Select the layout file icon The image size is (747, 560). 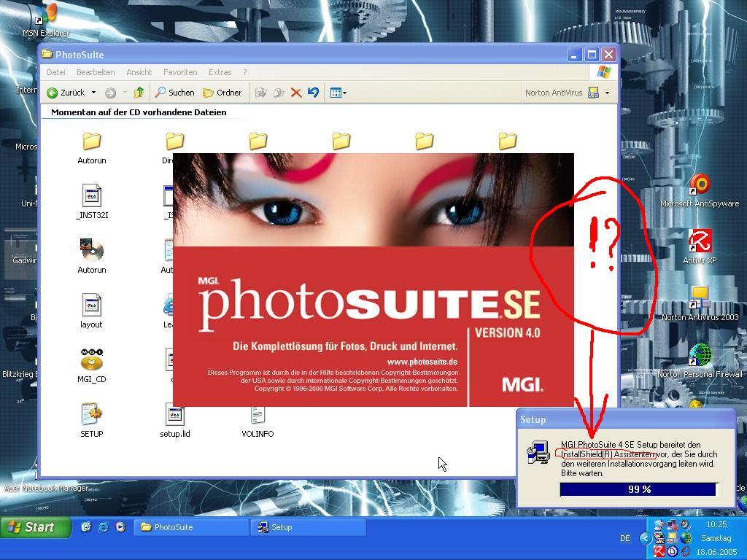click(91, 306)
